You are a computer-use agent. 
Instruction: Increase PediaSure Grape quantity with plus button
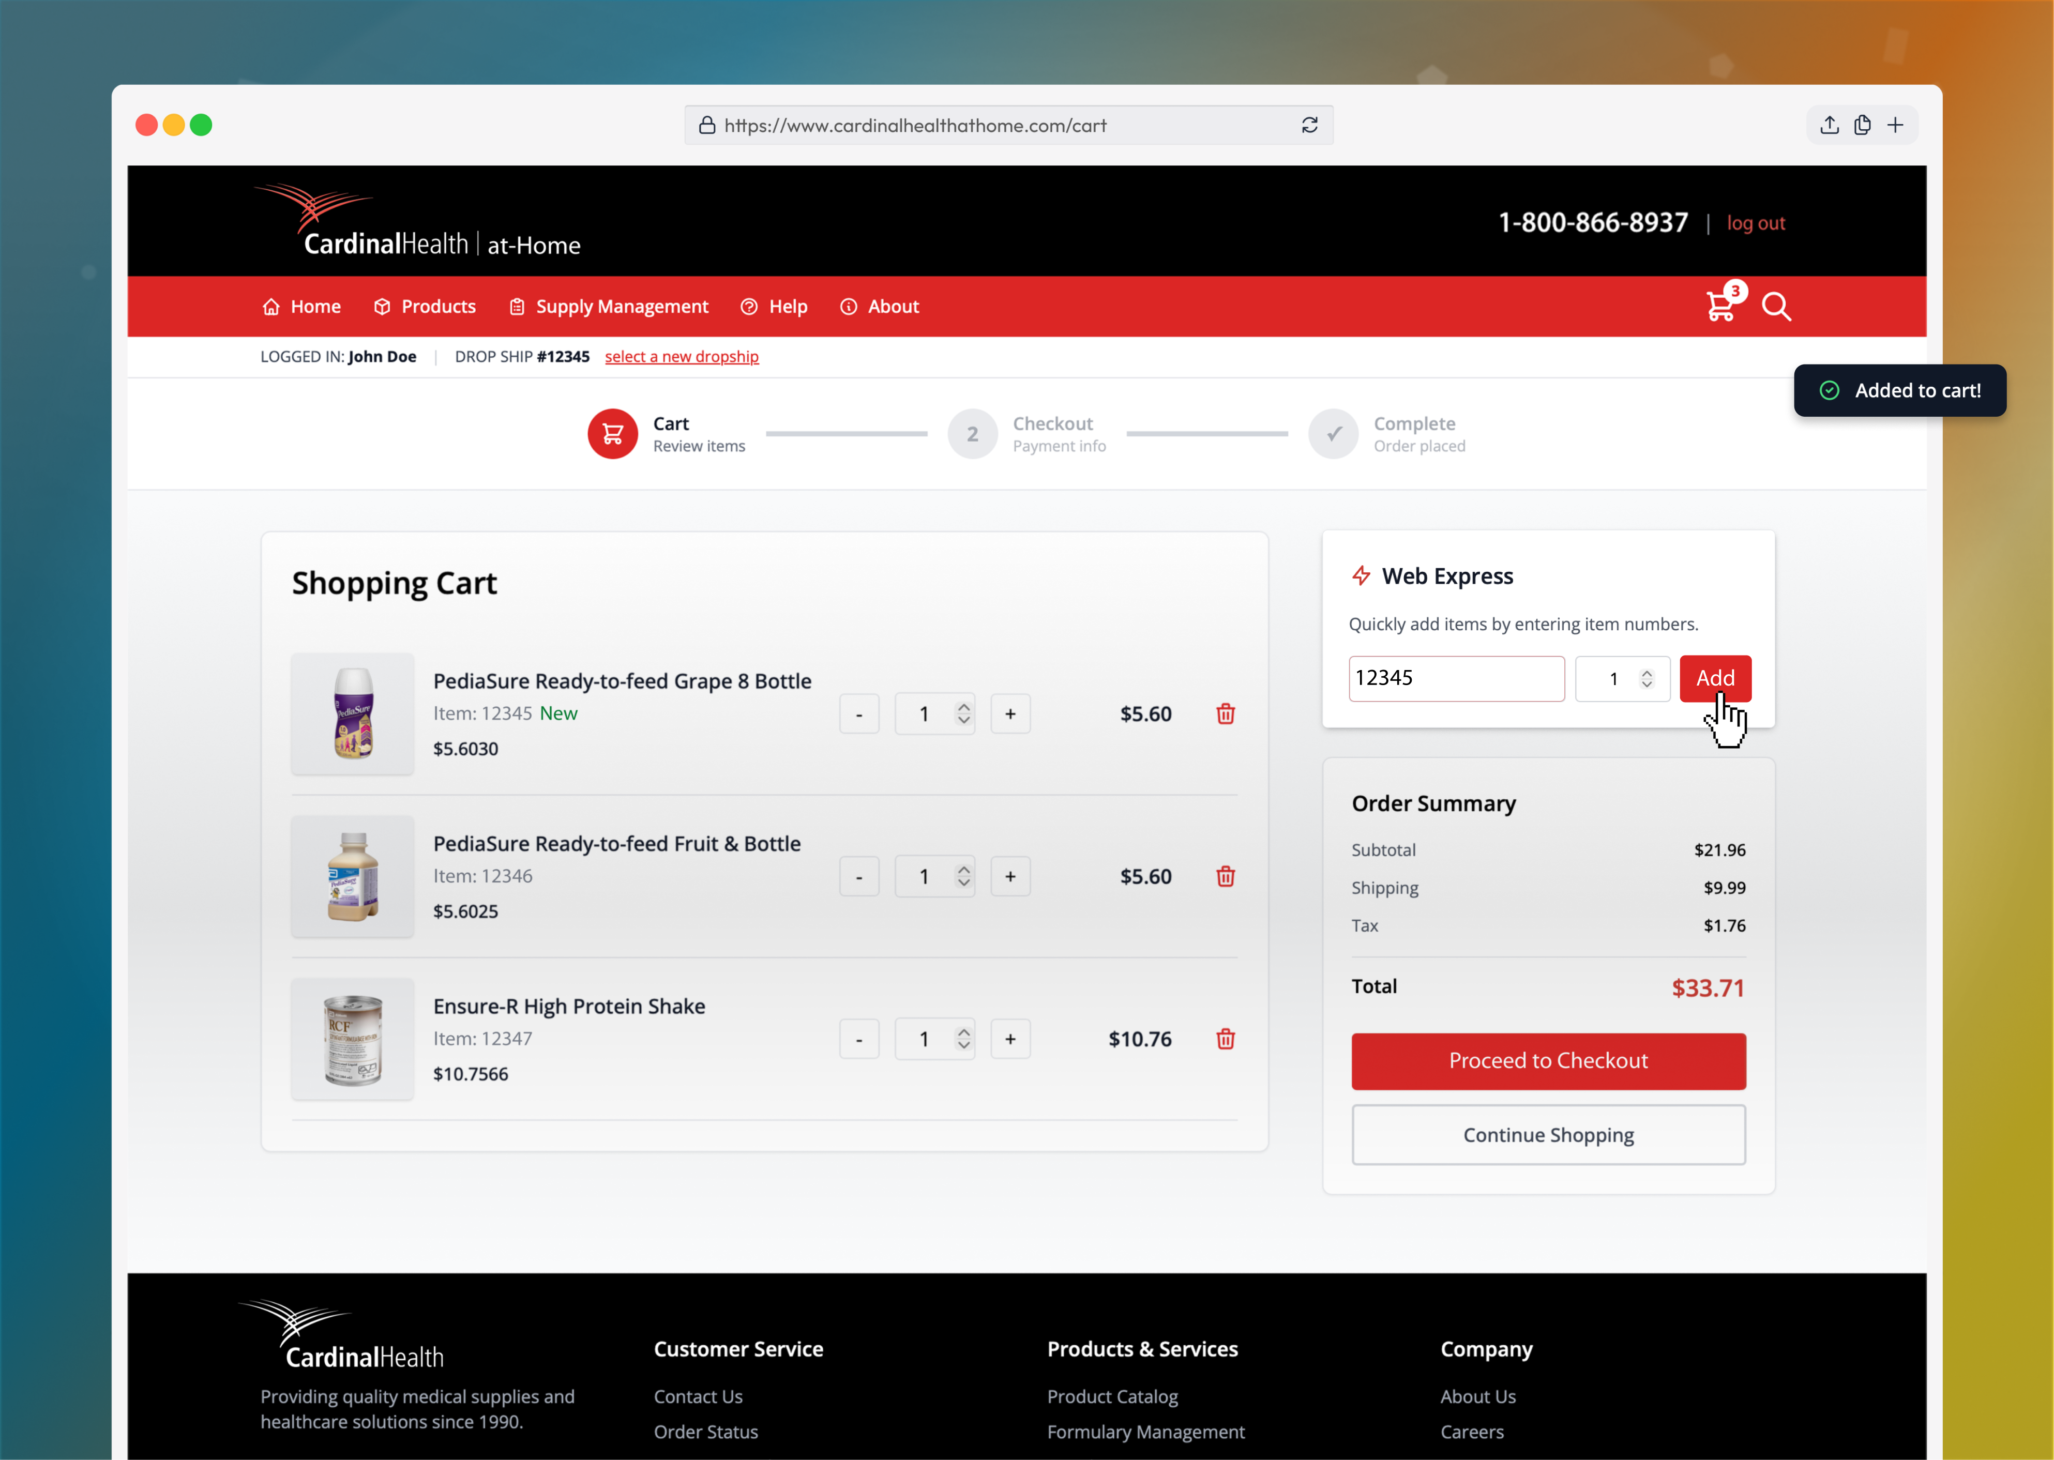[x=1010, y=714]
